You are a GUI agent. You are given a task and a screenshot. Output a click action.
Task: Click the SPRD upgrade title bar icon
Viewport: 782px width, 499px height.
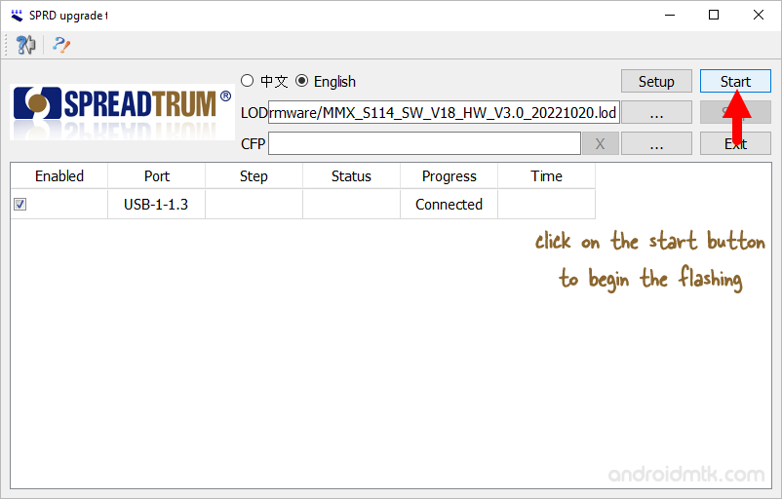[x=16, y=15]
